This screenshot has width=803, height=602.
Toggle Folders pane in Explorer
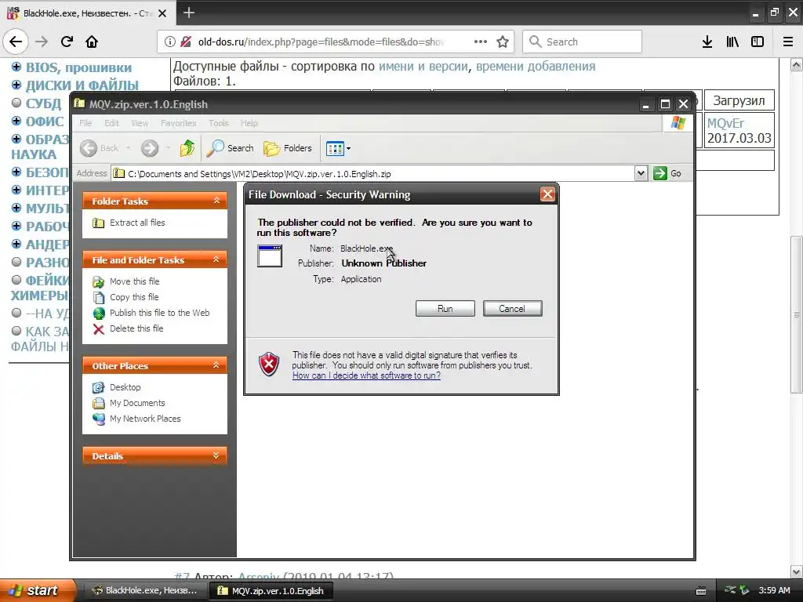tap(287, 148)
